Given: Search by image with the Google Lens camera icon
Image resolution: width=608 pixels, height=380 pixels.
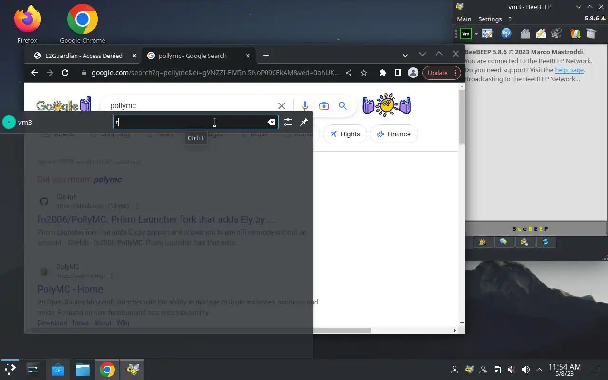Looking at the screenshot, I should click(x=324, y=106).
